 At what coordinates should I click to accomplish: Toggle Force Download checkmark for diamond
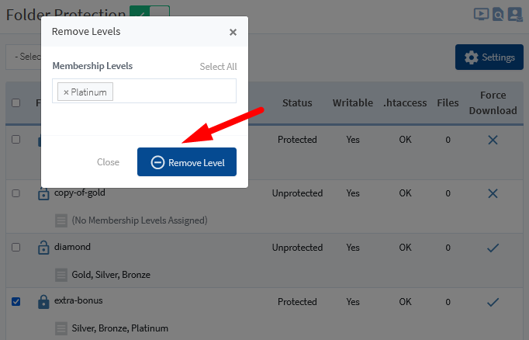tap(493, 248)
